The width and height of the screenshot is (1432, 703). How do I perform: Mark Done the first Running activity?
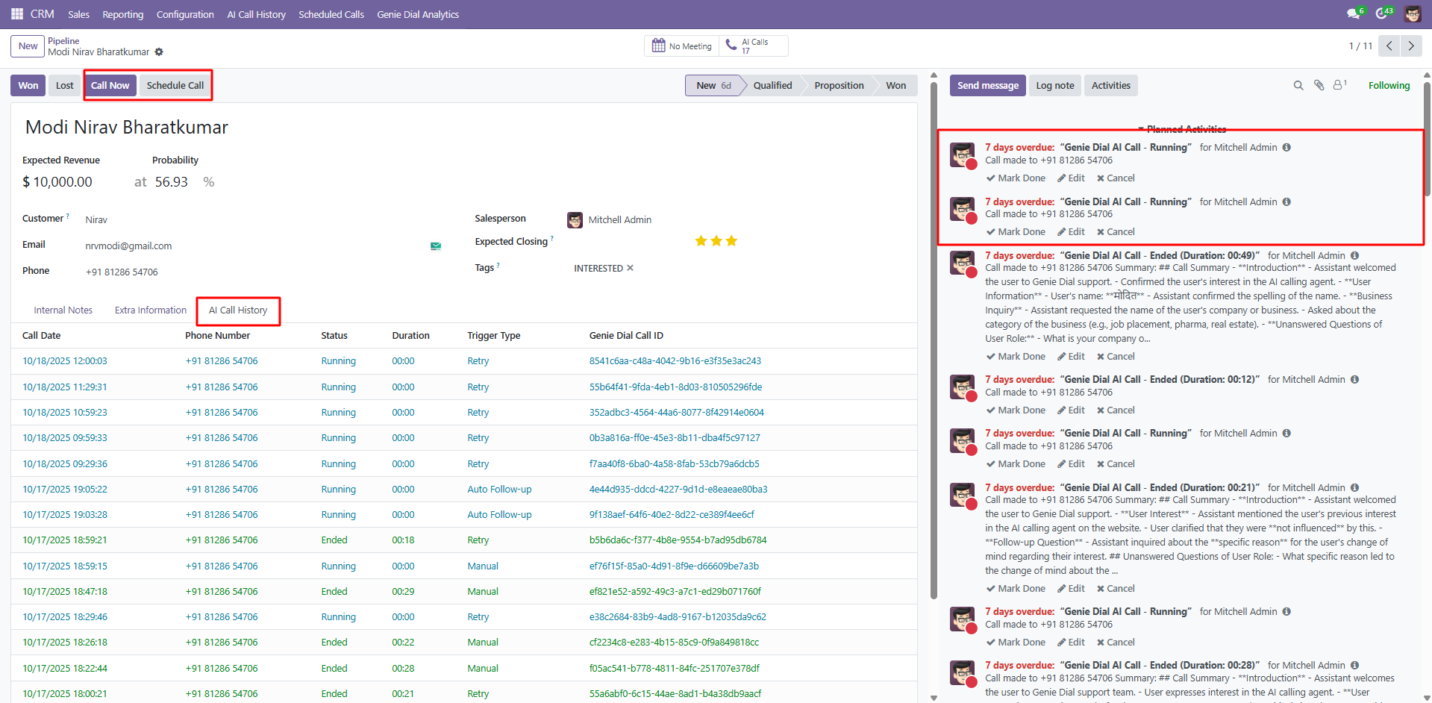1016,178
